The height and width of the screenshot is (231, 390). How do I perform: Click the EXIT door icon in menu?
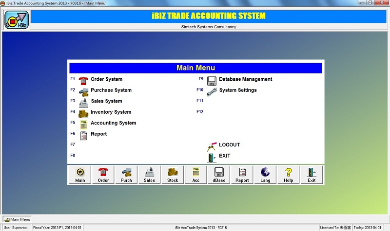212,158
